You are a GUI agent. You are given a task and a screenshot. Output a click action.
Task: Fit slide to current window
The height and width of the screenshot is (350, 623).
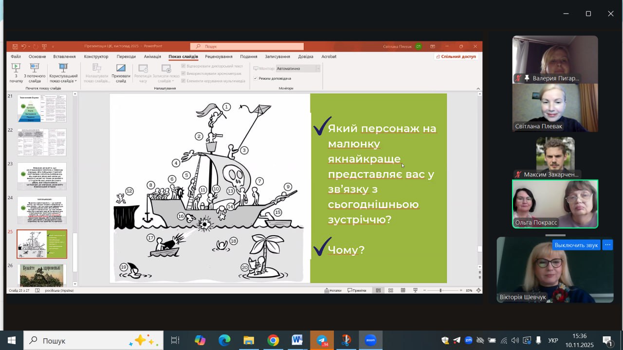click(478, 290)
